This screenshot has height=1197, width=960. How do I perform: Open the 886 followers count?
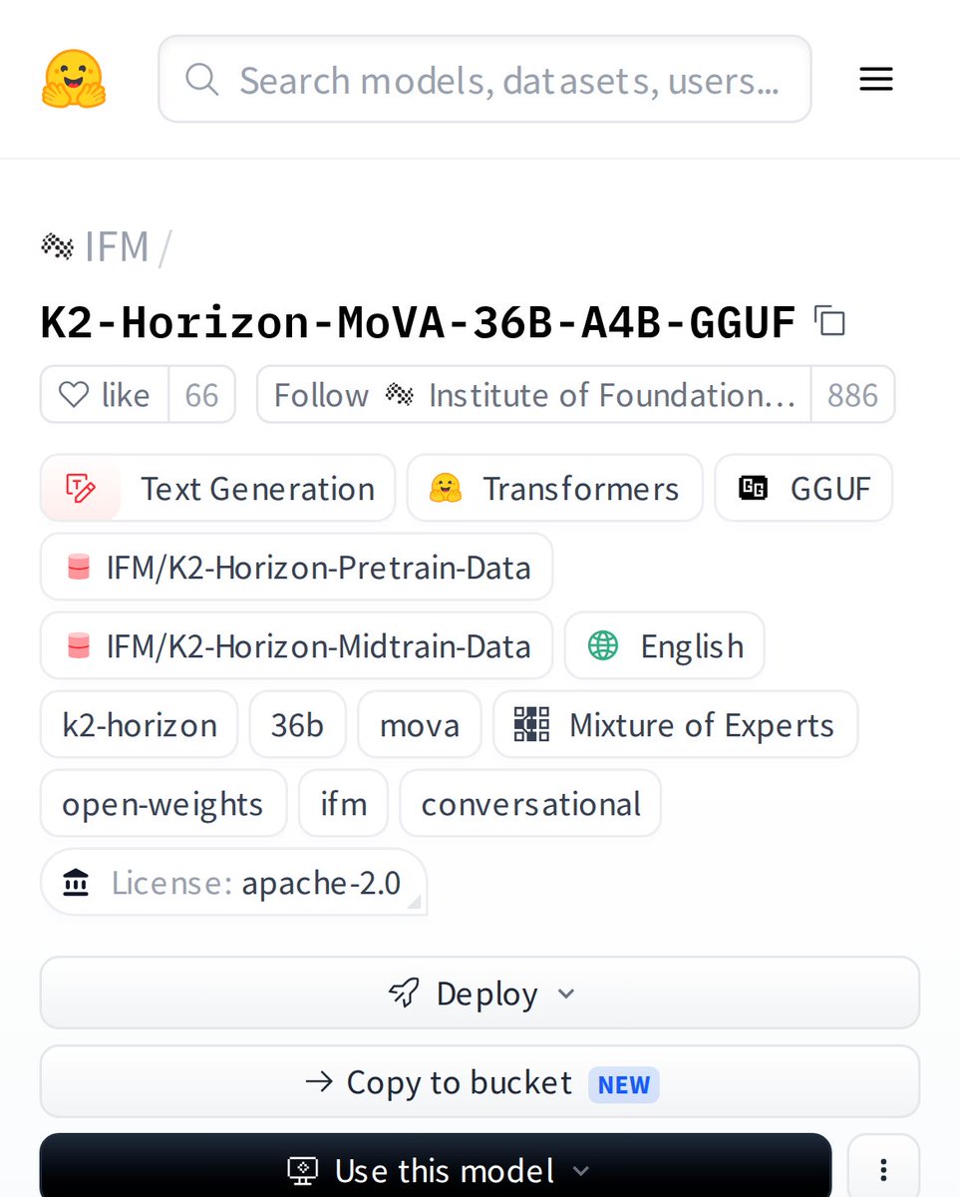[852, 395]
